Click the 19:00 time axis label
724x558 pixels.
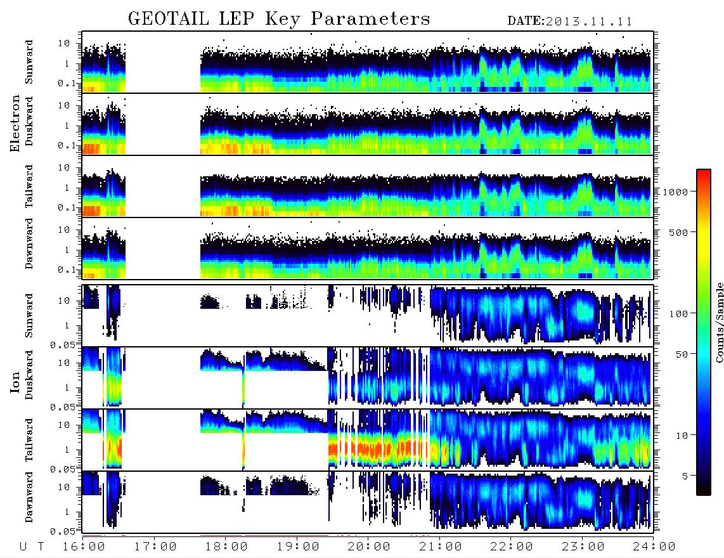(298, 547)
